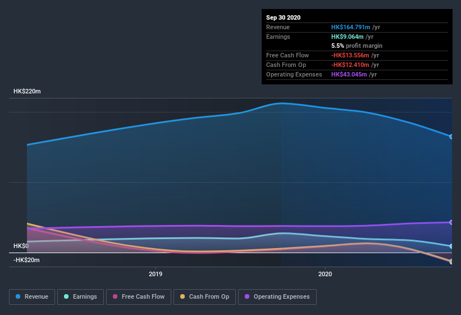
Task: Toggle the Cash From Op legend button
Action: click(204, 297)
